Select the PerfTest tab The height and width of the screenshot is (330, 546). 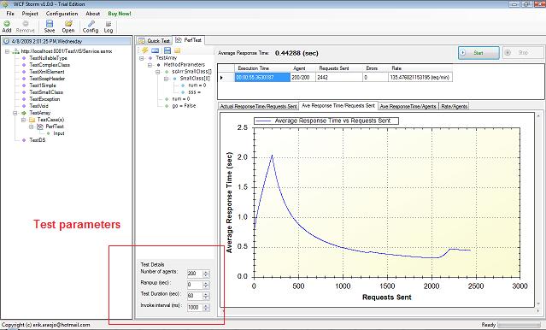[189, 40]
